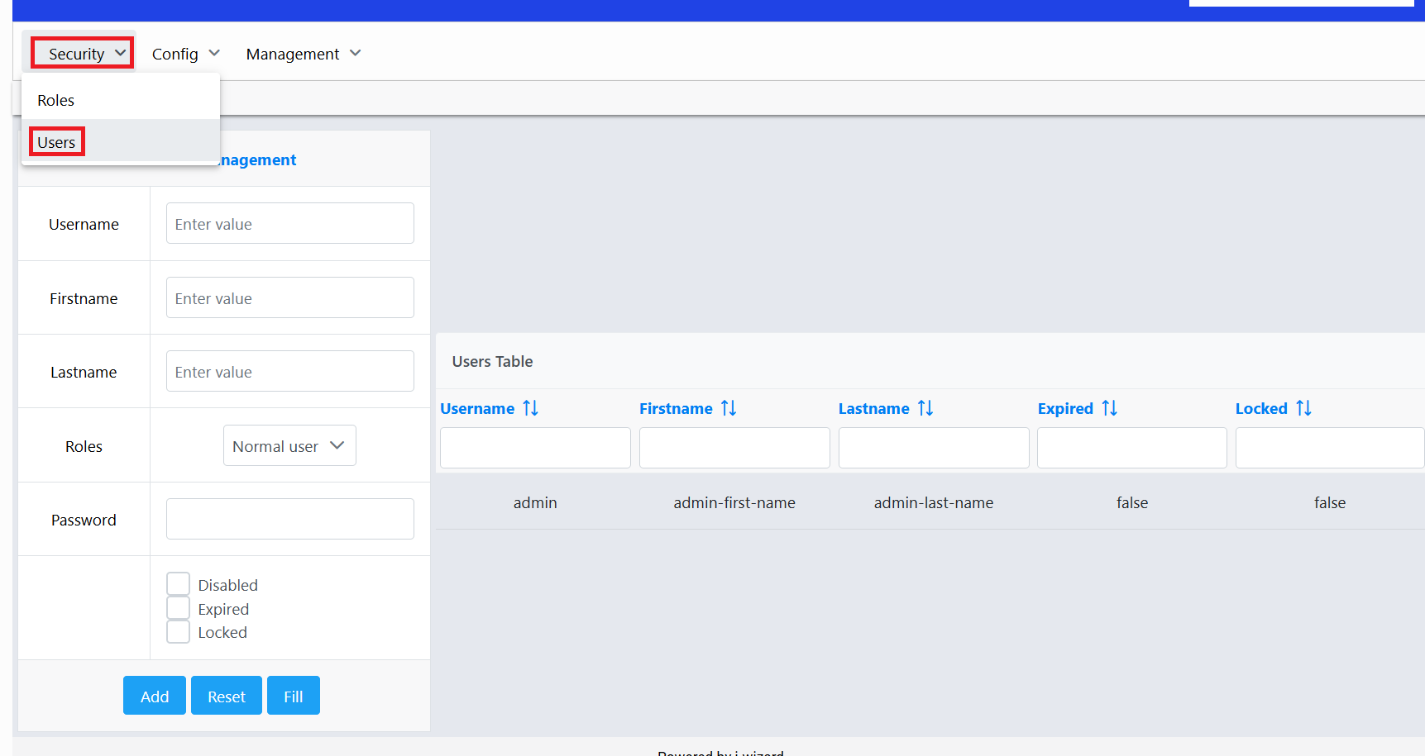
Task: Sort Users Table by Firstname
Action: coord(729,408)
